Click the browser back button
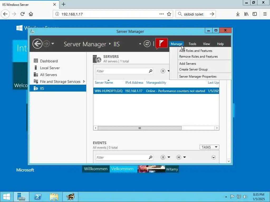Screen dimensions: 270x202 5,14
